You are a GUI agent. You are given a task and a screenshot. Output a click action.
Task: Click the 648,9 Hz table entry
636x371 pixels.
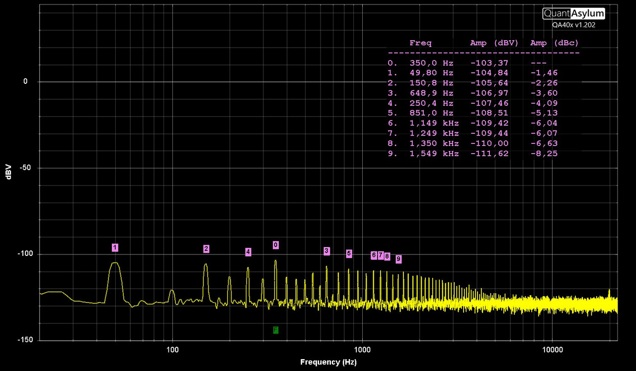point(431,93)
